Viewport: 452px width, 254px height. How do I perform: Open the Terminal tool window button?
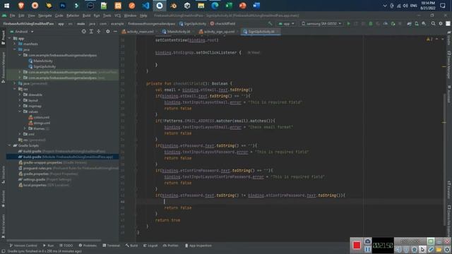[111, 246]
